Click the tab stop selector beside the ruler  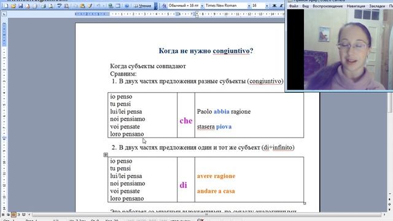tap(4, 14)
